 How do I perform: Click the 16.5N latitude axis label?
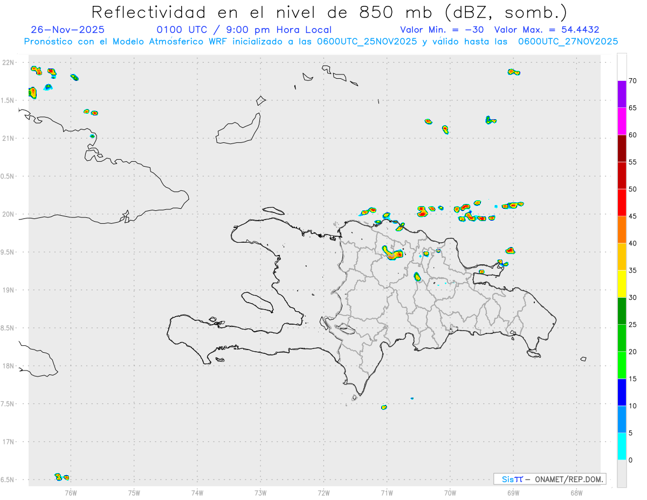(7, 480)
